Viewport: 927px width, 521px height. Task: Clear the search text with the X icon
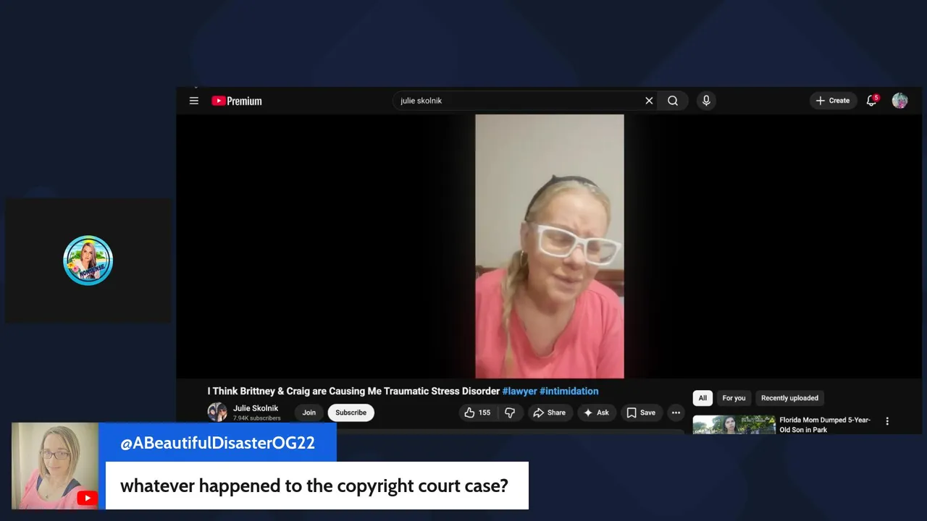649,101
